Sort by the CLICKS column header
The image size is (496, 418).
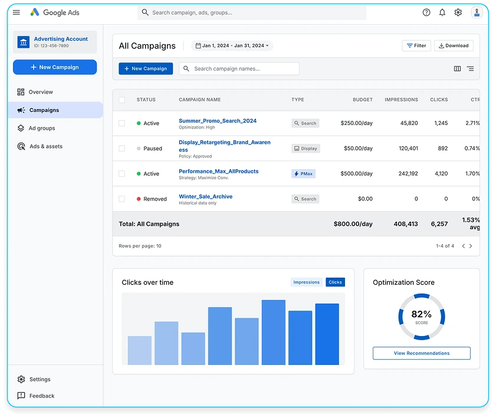439,100
